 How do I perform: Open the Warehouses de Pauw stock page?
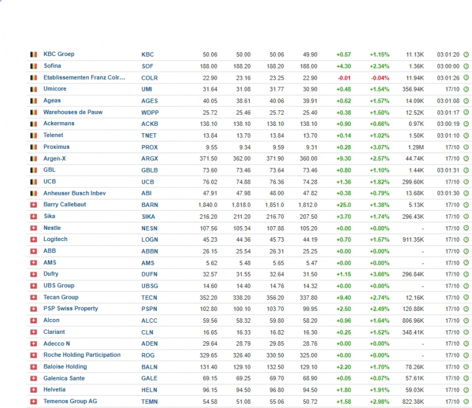[x=73, y=112]
